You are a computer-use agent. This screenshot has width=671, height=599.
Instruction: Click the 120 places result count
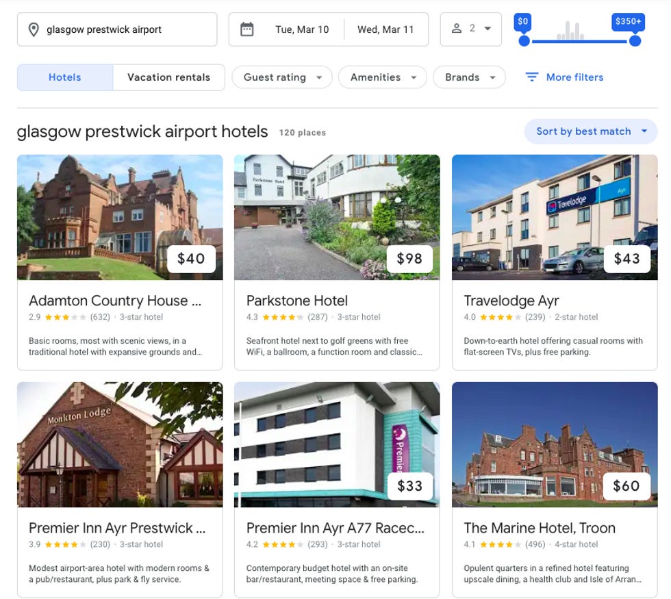(x=303, y=133)
